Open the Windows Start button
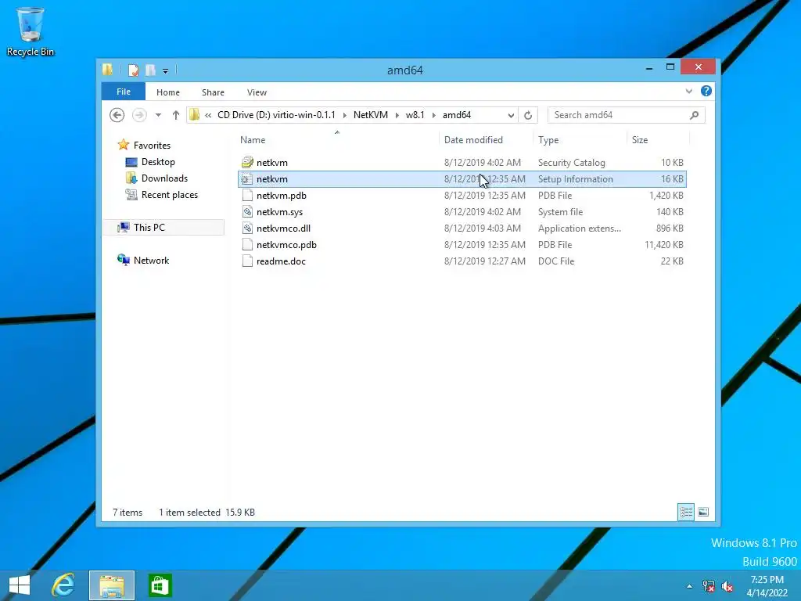Screen dimensions: 801x601 [x=20, y=585]
